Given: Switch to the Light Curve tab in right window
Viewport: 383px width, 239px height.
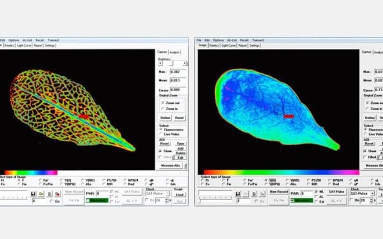Looking at the screenshot, I should click(229, 46).
